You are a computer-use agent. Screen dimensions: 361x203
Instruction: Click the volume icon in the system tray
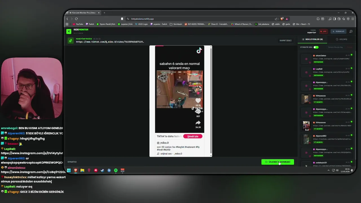(337, 170)
